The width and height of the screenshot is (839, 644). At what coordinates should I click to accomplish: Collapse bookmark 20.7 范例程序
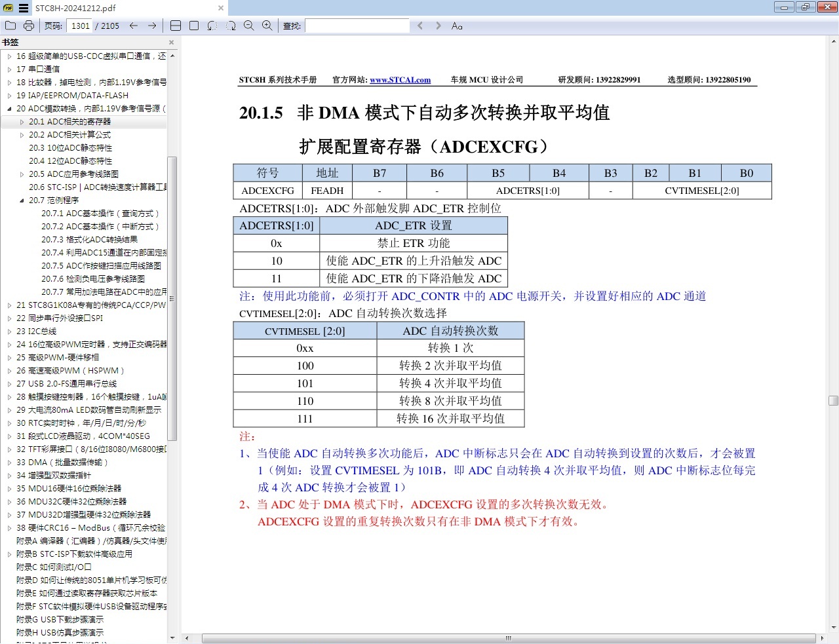pyautogui.click(x=22, y=200)
